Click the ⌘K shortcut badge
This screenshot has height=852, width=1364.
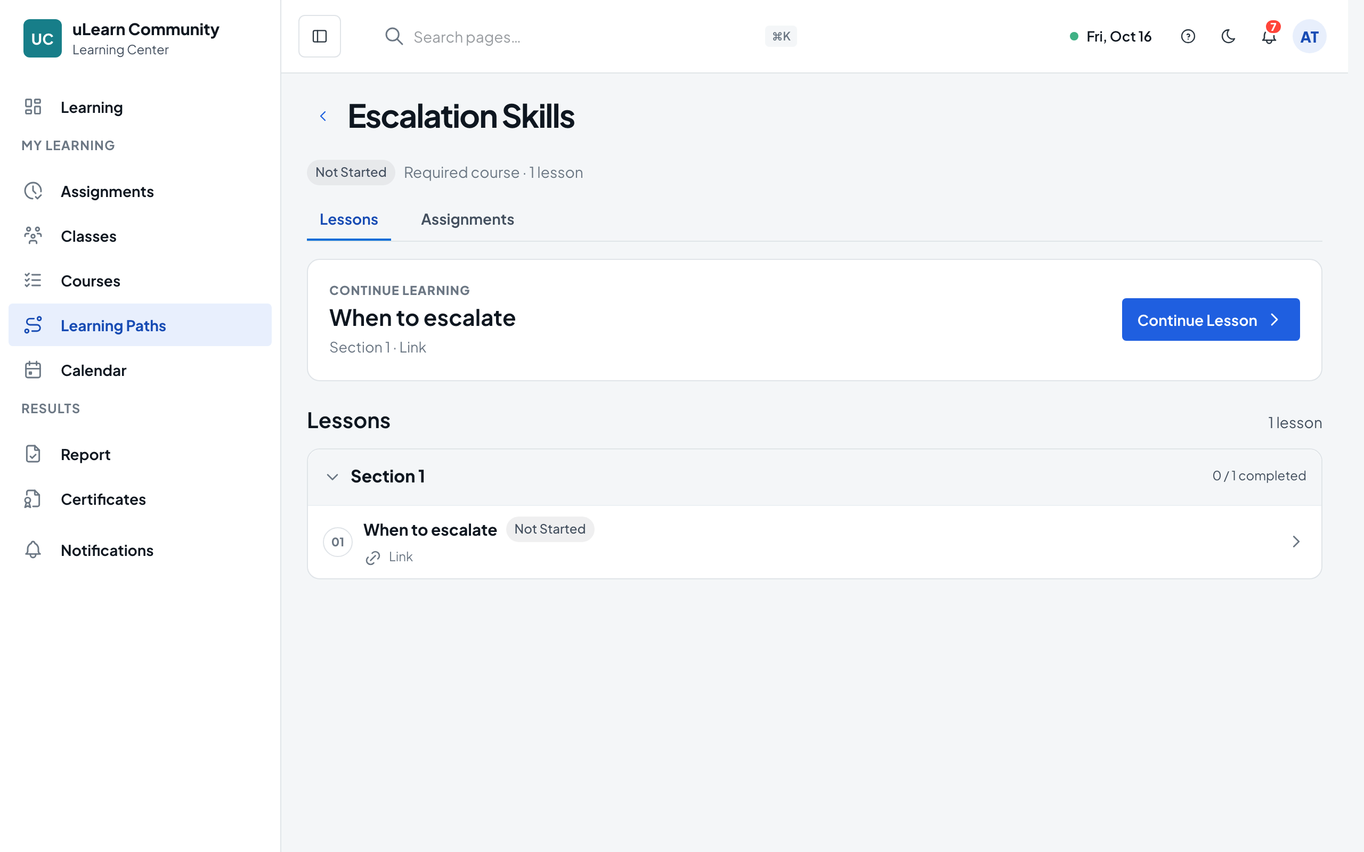coord(781,36)
